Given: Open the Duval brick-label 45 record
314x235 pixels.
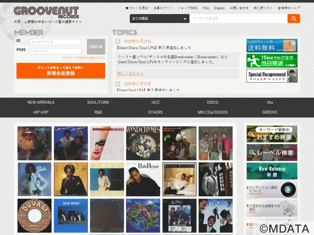Looking at the screenshot, I should [x=35, y=216].
